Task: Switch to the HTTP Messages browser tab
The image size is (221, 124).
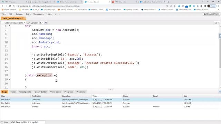Action: pos(10,2)
